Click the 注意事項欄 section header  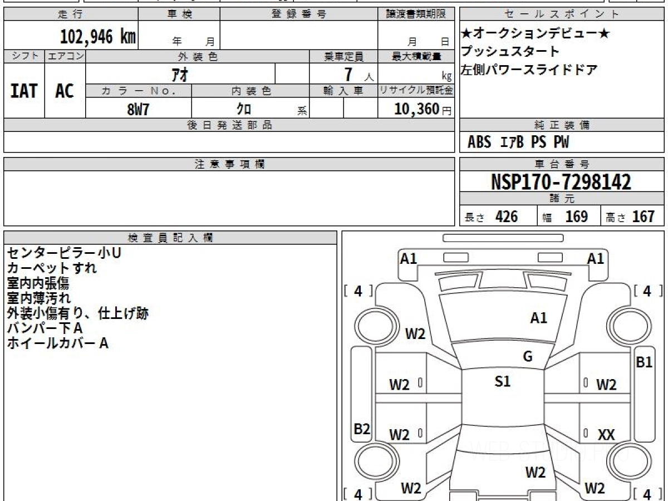(229, 164)
